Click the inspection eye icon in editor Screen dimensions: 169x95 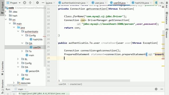tap(163, 7)
